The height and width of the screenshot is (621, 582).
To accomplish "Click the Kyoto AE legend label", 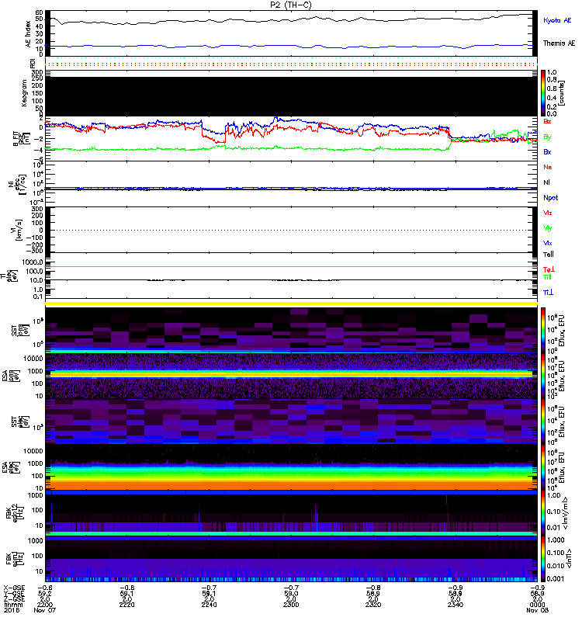I will pos(558,19).
